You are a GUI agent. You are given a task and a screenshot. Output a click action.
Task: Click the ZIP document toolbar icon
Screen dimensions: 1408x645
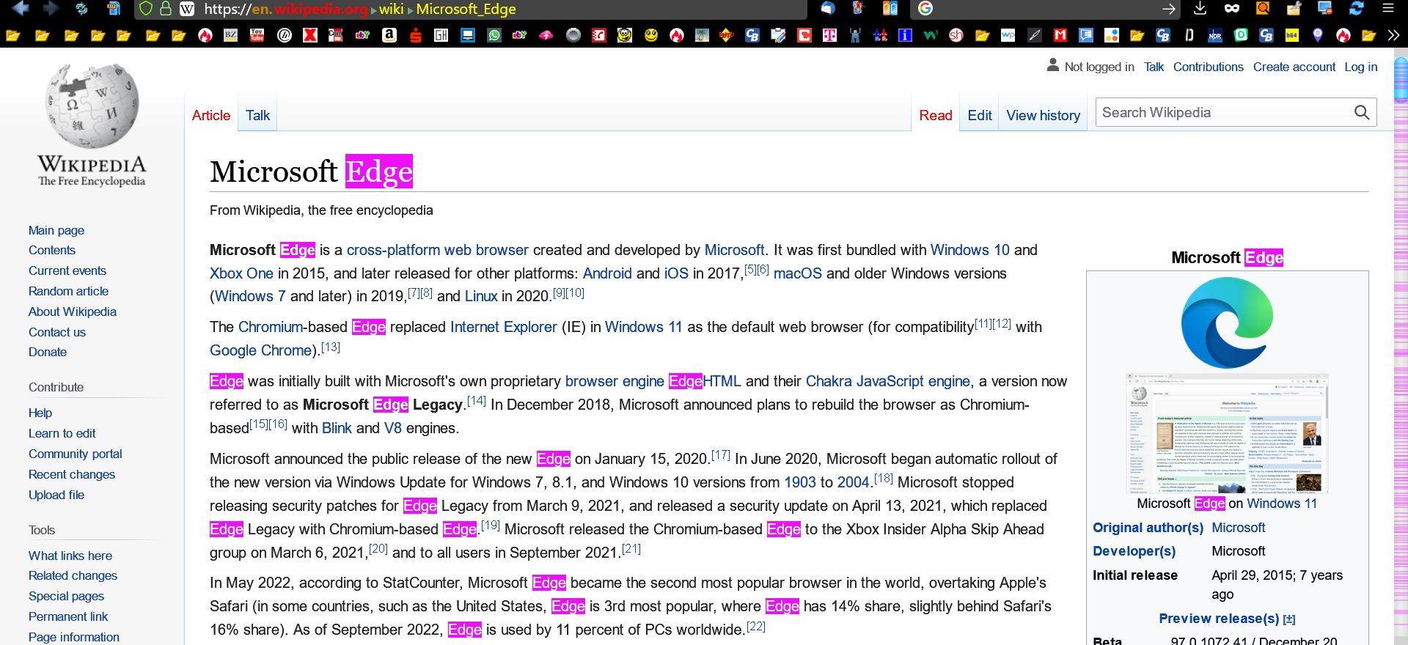114,9
